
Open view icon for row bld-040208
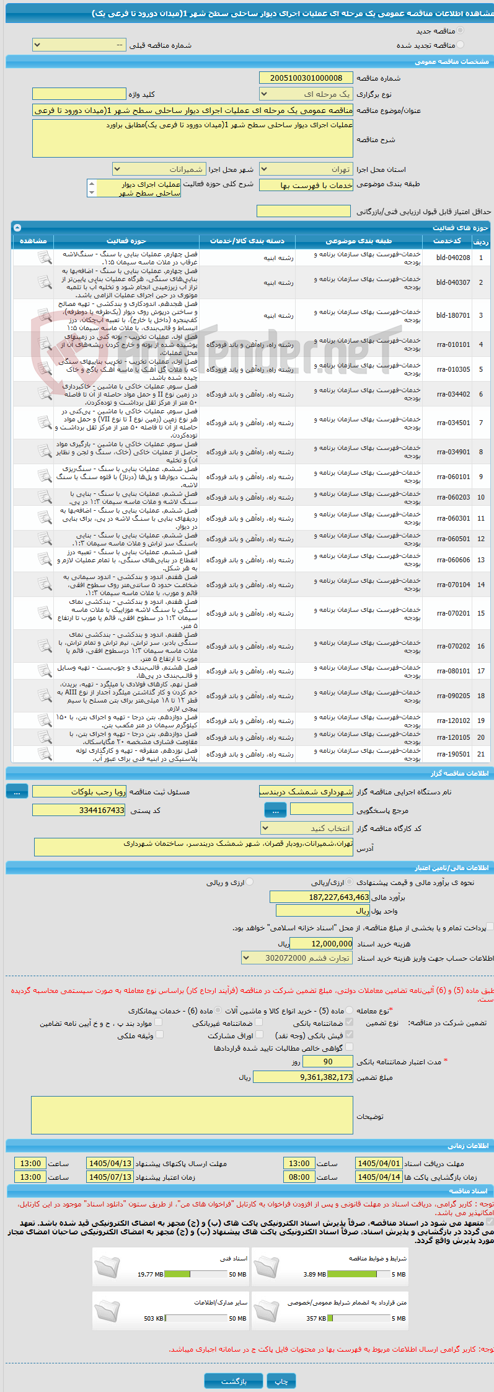tap(45, 258)
